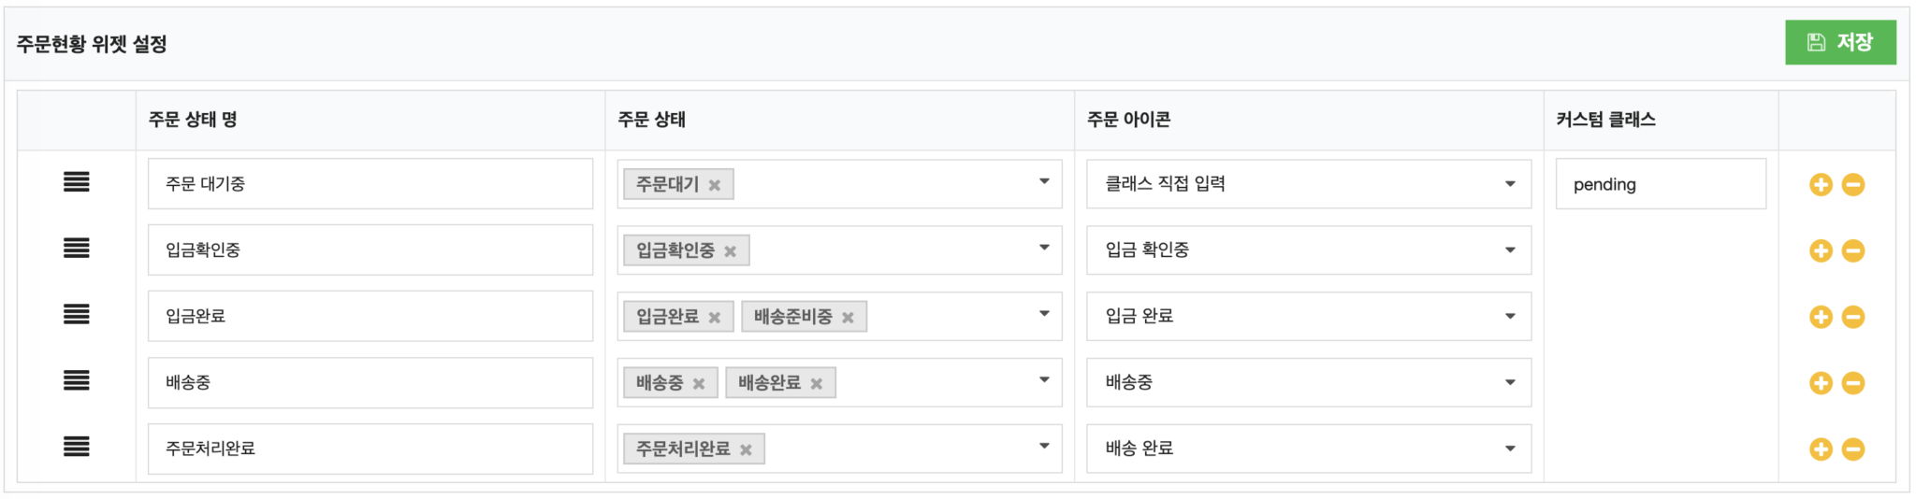The image size is (1916, 499).
Task: Expand status dropdown arrow in 입금완료 row
Action: [1044, 314]
